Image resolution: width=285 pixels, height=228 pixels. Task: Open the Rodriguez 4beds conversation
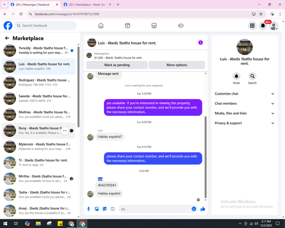pyautogui.click(x=38, y=83)
